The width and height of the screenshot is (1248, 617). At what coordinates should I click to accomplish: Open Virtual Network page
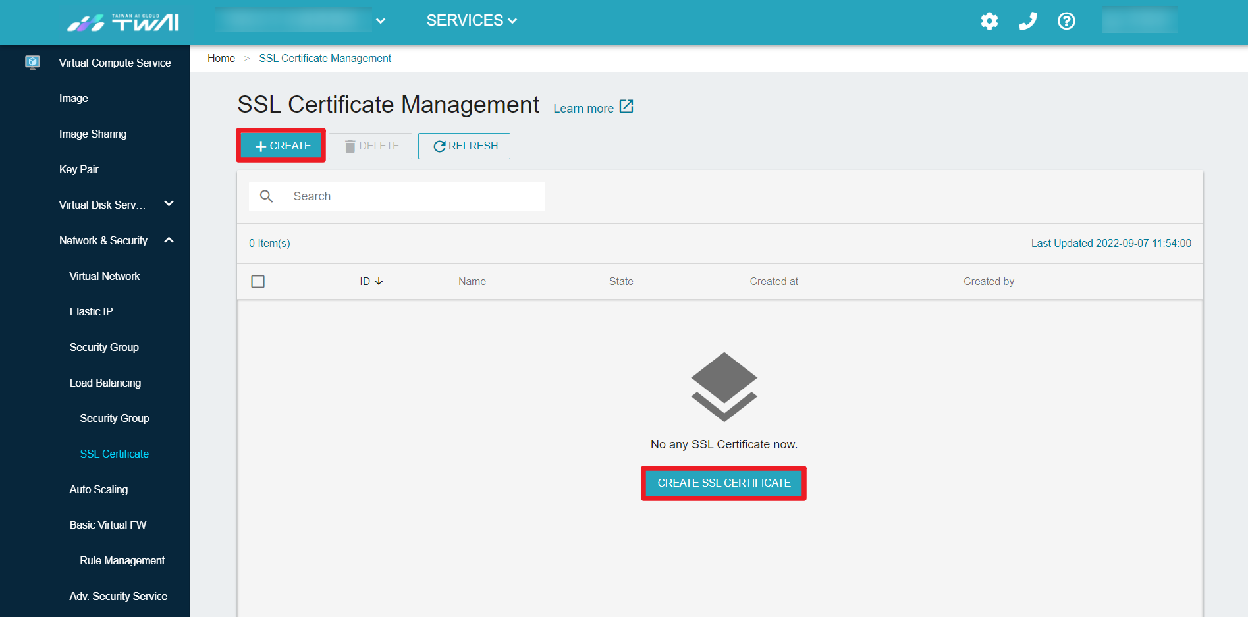(105, 276)
